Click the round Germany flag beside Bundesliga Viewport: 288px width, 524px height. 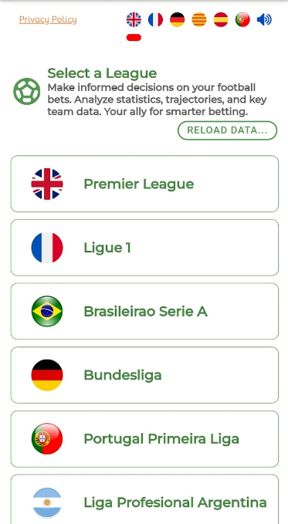[x=47, y=375]
